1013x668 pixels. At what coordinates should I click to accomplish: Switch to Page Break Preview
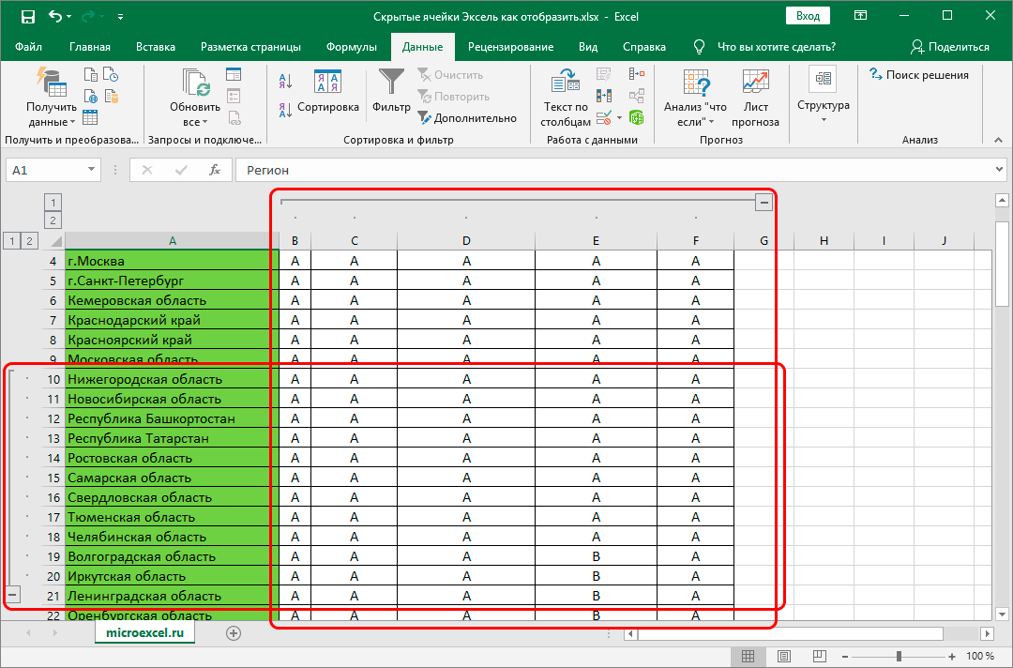point(819,657)
